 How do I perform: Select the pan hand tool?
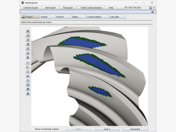[28, 67]
